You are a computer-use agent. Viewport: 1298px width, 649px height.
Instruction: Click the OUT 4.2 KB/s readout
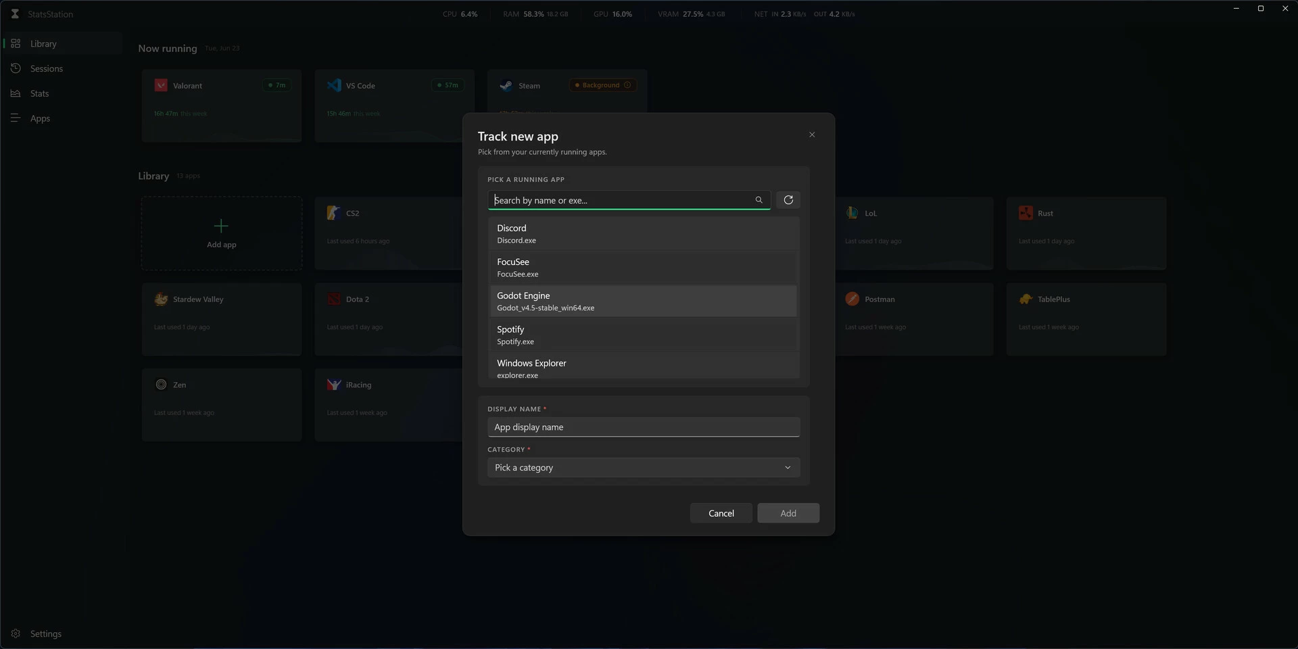pyautogui.click(x=834, y=14)
